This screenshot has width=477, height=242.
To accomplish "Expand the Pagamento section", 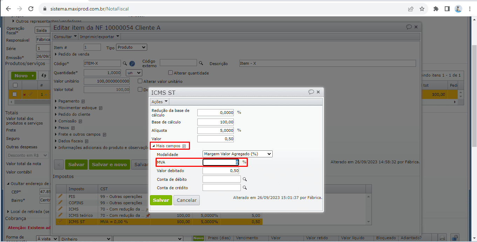I will [67, 101].
